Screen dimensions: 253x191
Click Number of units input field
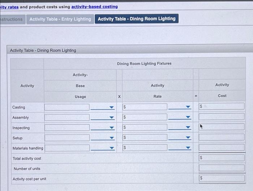[x=222, y=168]
